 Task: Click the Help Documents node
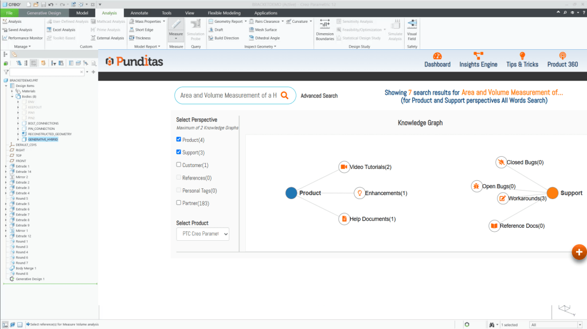pyautogui.click(x=344, y=219)
